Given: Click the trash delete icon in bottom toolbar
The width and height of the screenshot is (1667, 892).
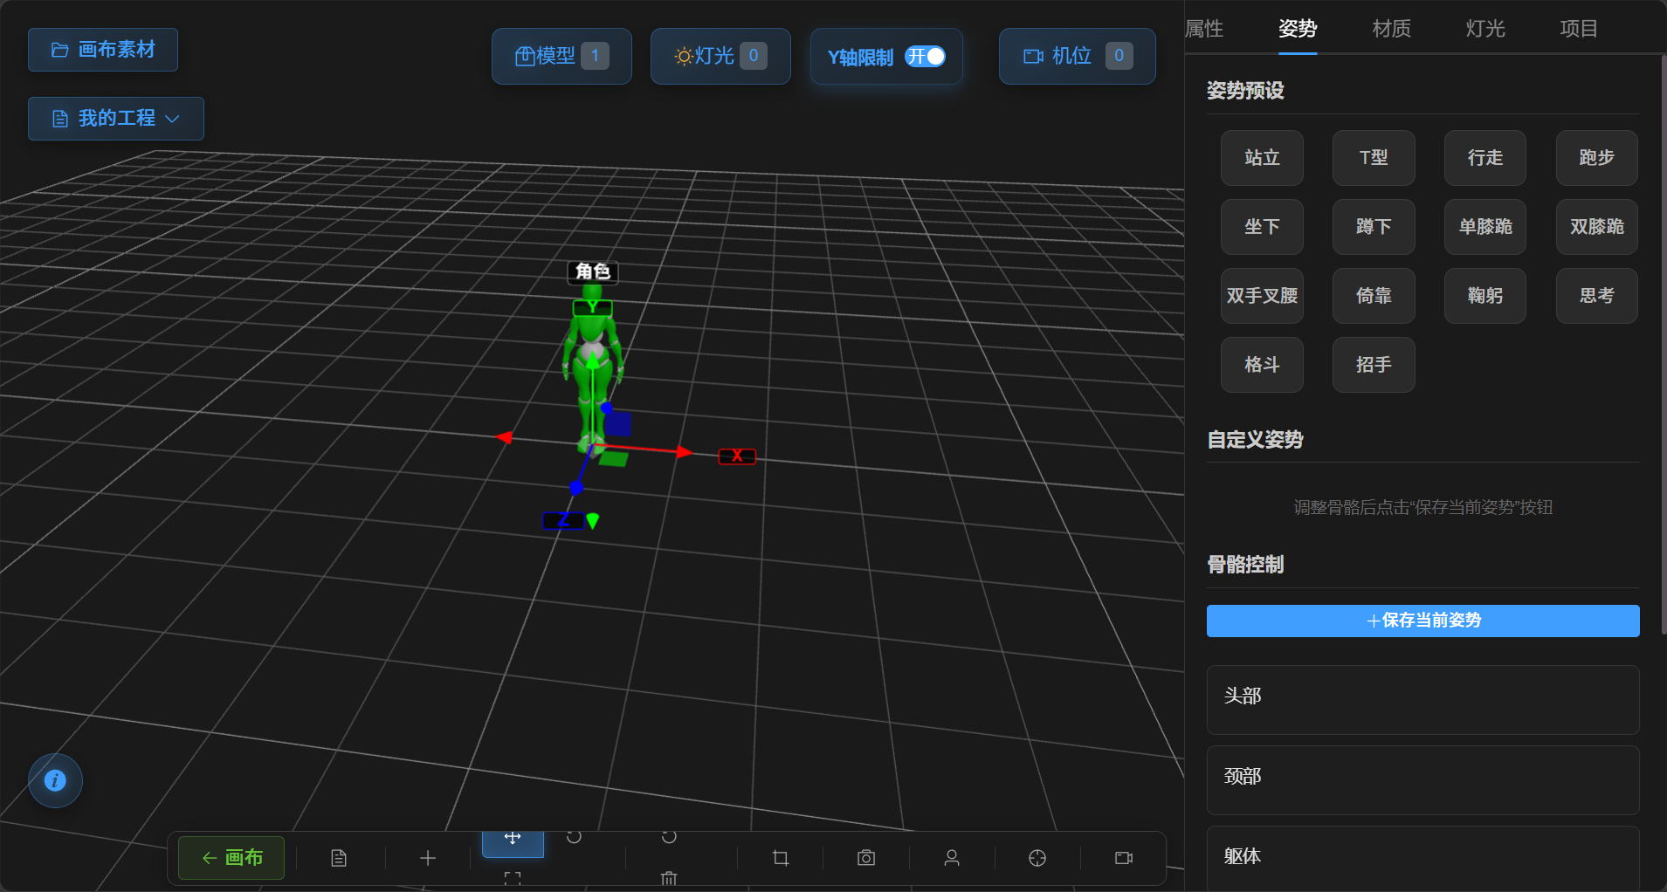Looking at the screenshot, I should pyautogui.click(x=669, y=878).
